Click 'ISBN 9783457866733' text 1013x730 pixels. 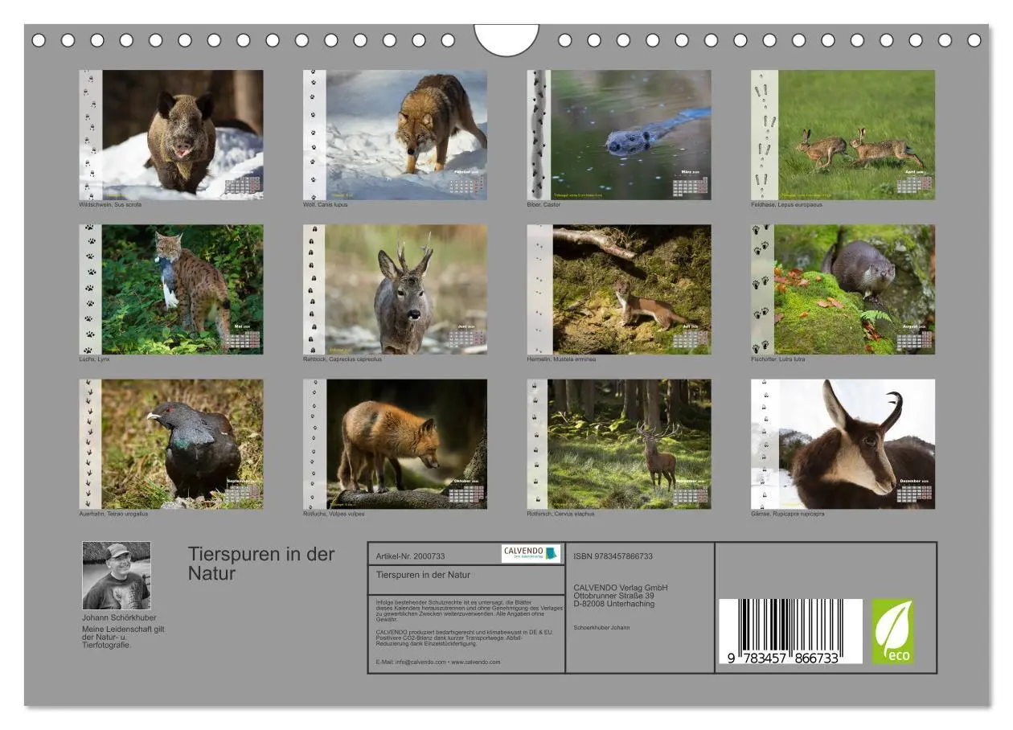613,556
